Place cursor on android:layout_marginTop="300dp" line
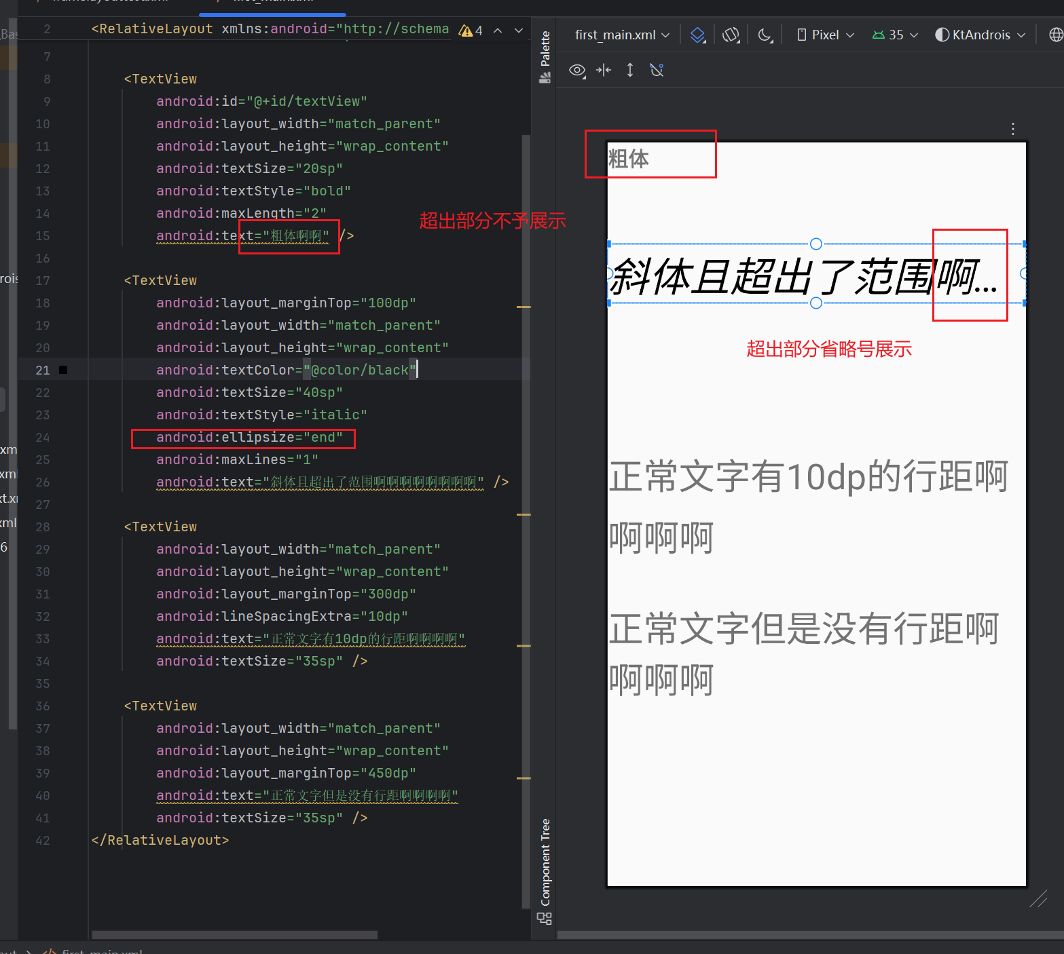 pos(286,594)
